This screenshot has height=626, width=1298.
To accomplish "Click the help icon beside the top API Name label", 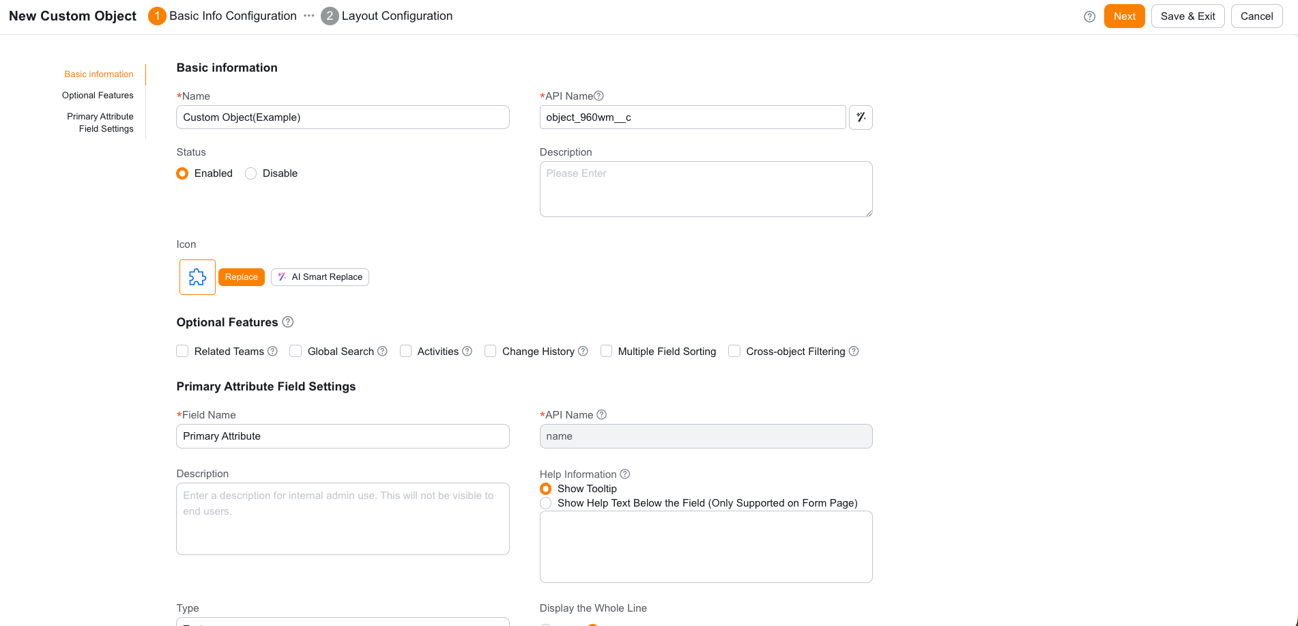I will pos(598,96).
